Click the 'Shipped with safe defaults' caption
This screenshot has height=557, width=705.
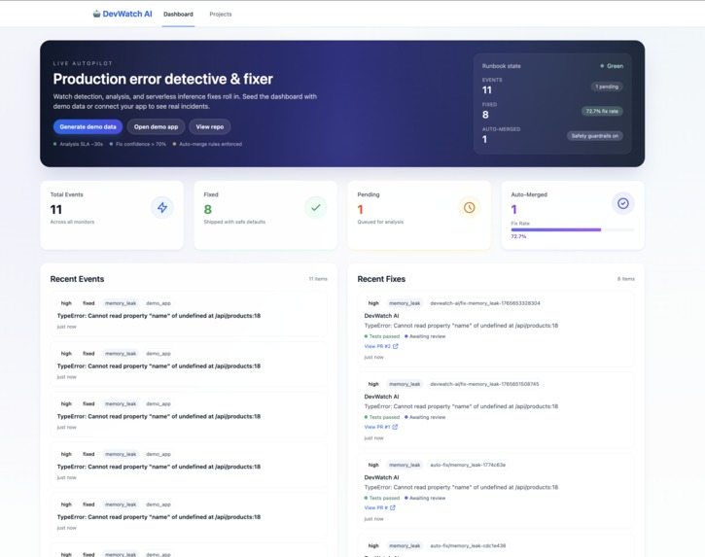234,222
